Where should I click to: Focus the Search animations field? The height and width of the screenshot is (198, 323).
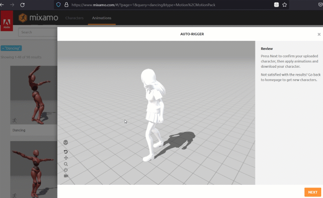38,32
